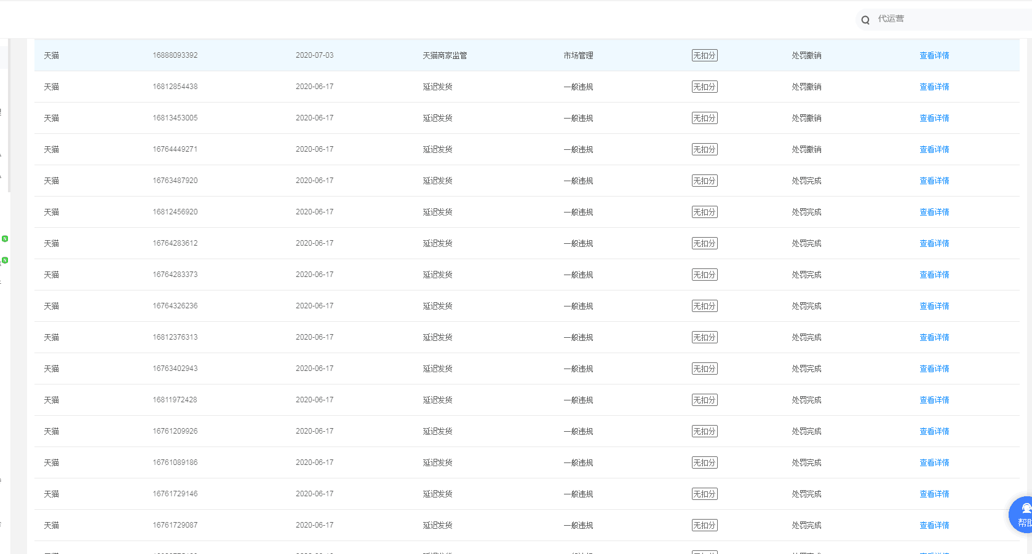This screenshot has height=554, width=1032.
Task: Click 处罚撤销 status in row 16813453005
Action: [x=806, y=118]
